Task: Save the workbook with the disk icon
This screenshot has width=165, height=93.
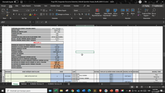Action: (x=21, y=2)
